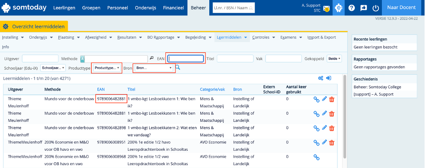Screen dimensions: 425x168
Task: Click into the Titel filter field
Action: 234,58
